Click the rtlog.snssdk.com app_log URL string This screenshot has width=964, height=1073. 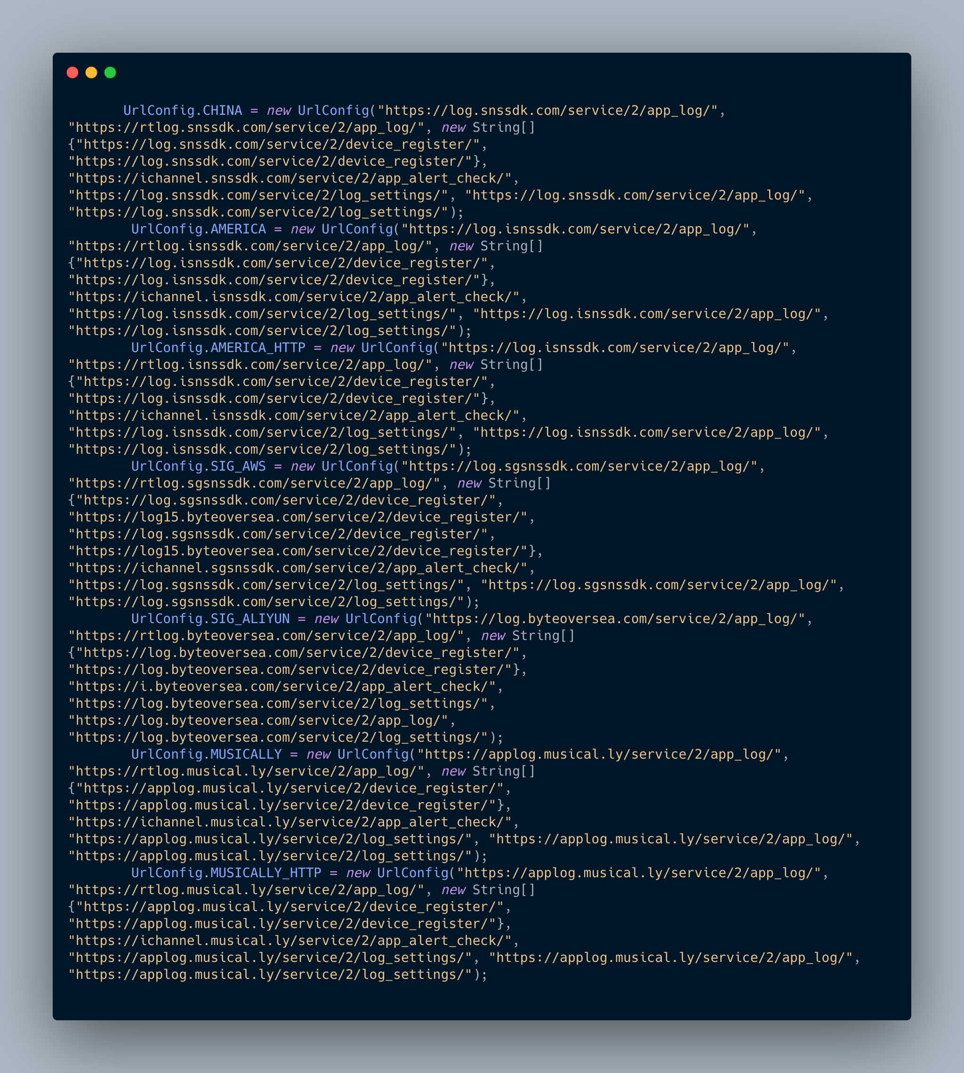(x=246, y=128)
